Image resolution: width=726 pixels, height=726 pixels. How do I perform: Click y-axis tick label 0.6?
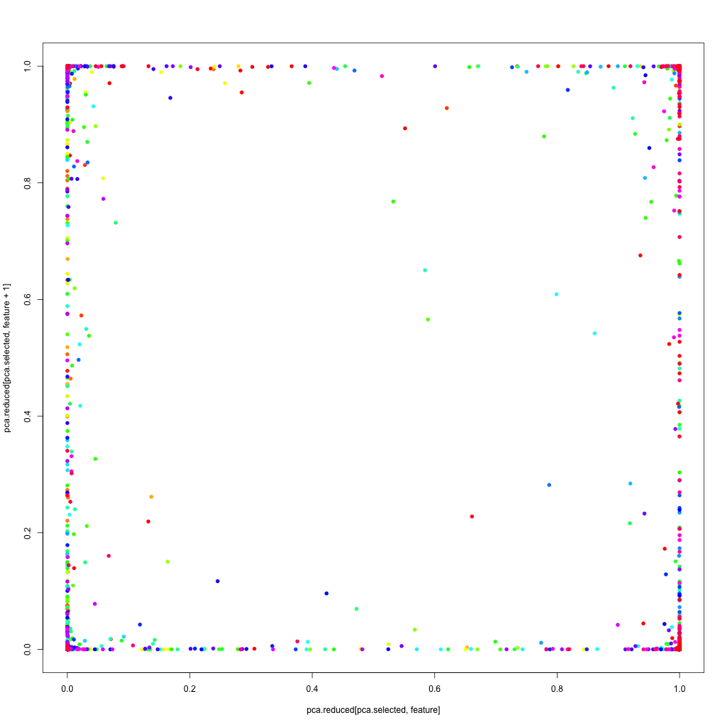[29, 299]
